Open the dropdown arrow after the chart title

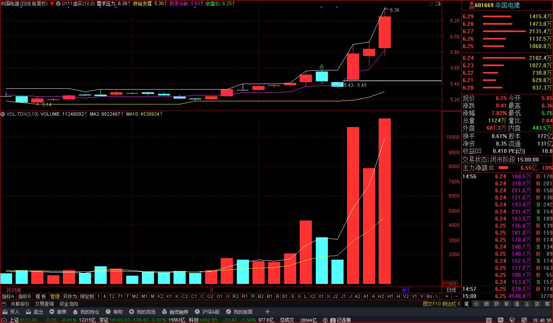(58, 4)
